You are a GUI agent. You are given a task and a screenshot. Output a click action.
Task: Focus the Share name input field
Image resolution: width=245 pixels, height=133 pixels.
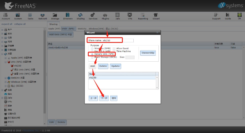pos(118,40)
